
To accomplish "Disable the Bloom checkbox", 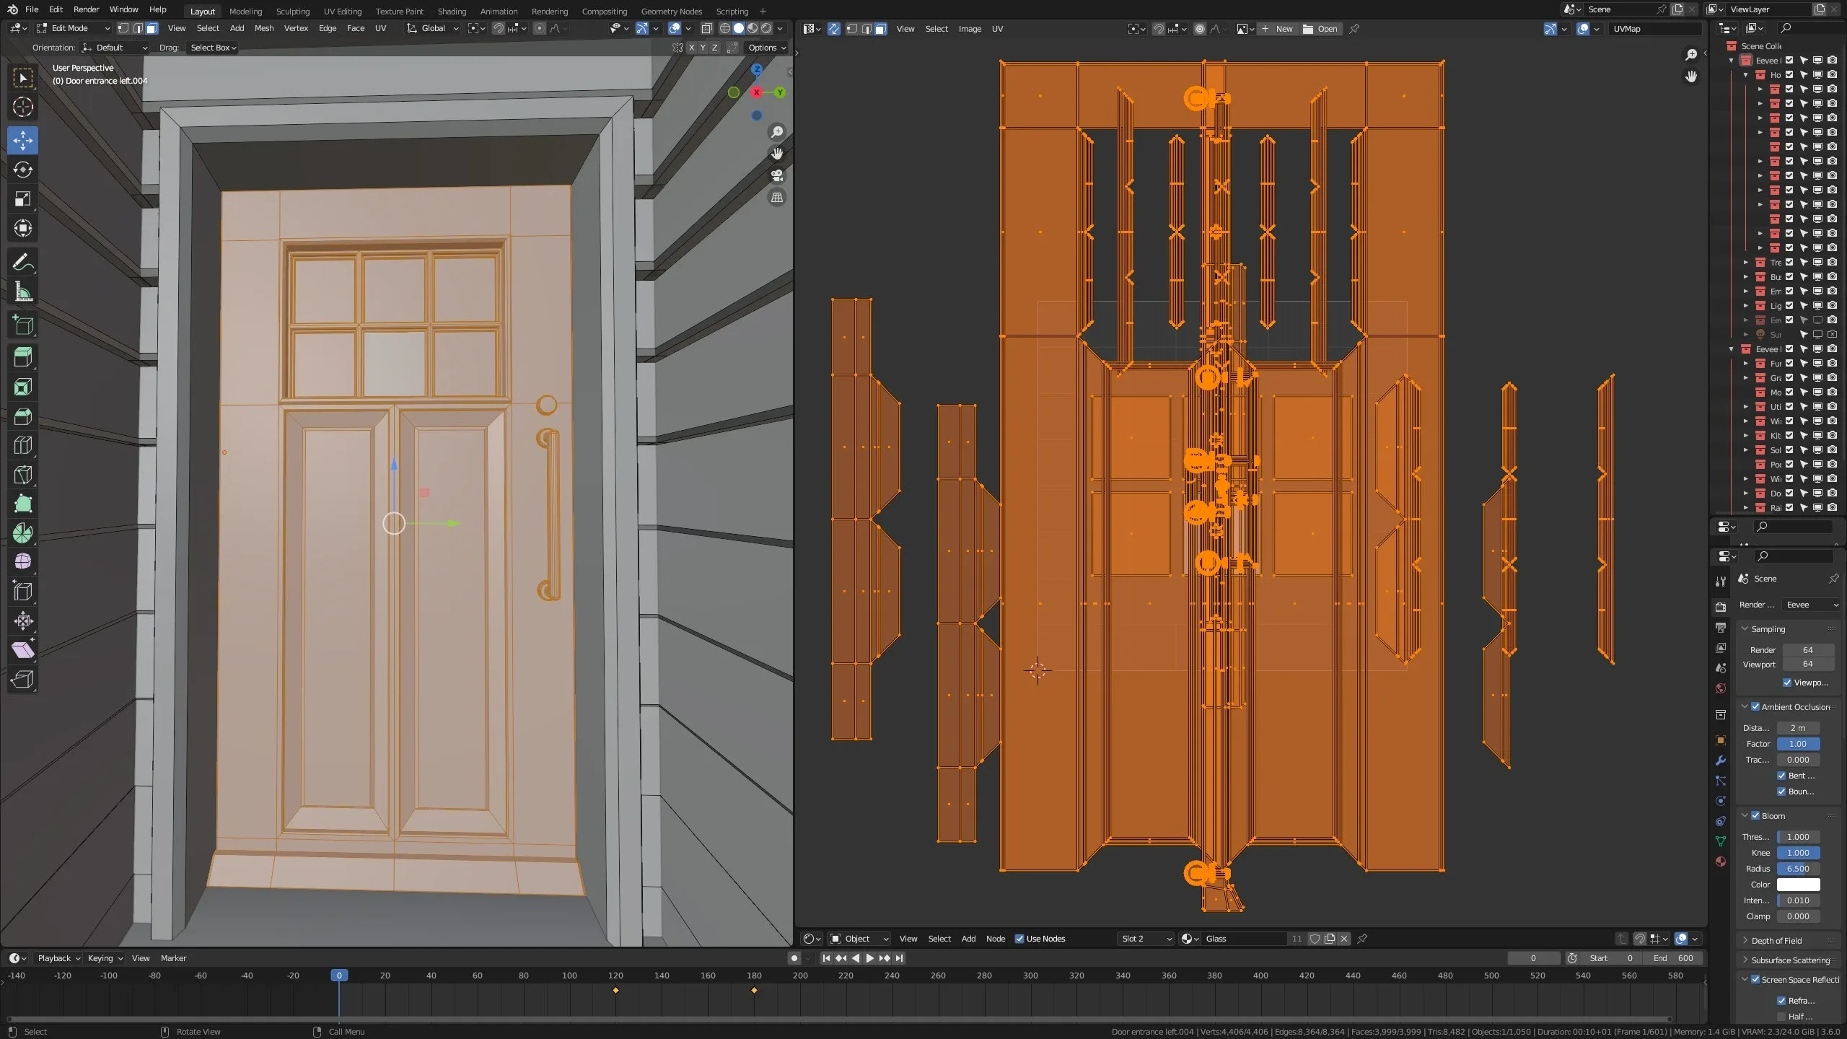I will pyautogui.click(x=1755, y=816).
